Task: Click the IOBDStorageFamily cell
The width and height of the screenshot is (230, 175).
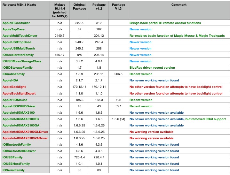Action: tap(18, 68)
